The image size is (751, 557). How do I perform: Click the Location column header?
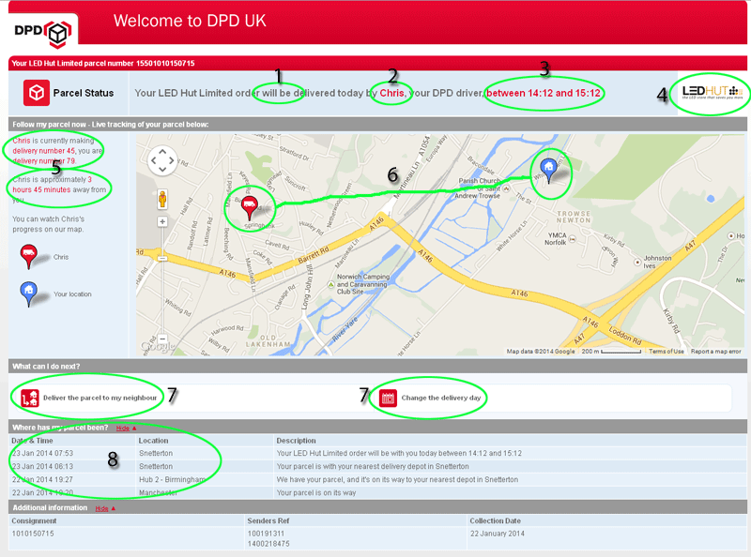coord(153,441)
